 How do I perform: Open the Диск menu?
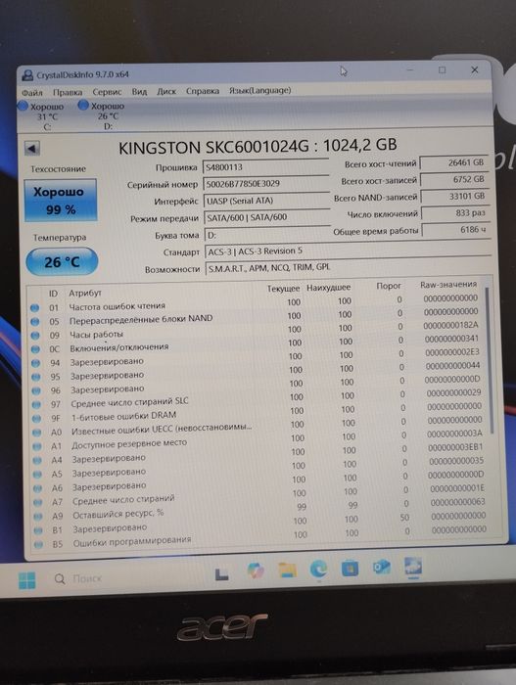pos(166,91)
